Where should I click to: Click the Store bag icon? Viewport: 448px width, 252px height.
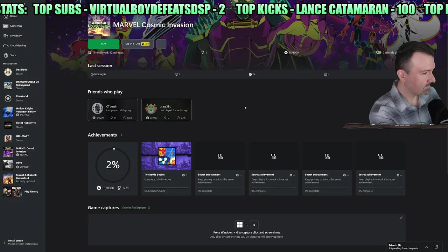pos(6,55)
